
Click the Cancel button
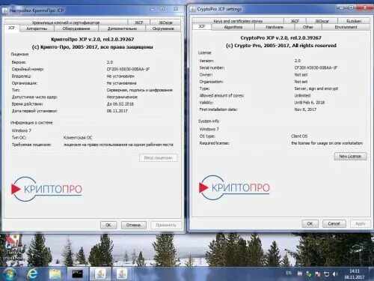[x=334, y=223]
